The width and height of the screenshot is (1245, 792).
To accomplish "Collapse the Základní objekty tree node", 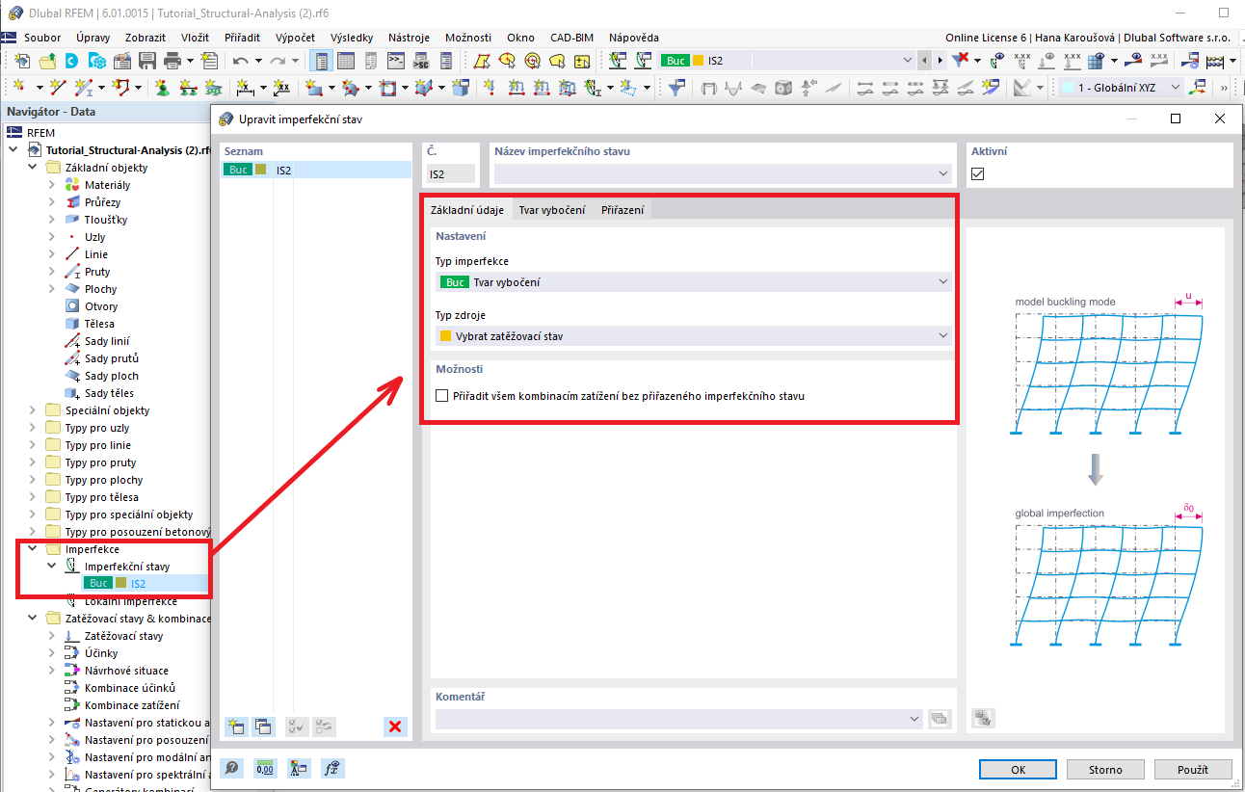I will point(33,168).
